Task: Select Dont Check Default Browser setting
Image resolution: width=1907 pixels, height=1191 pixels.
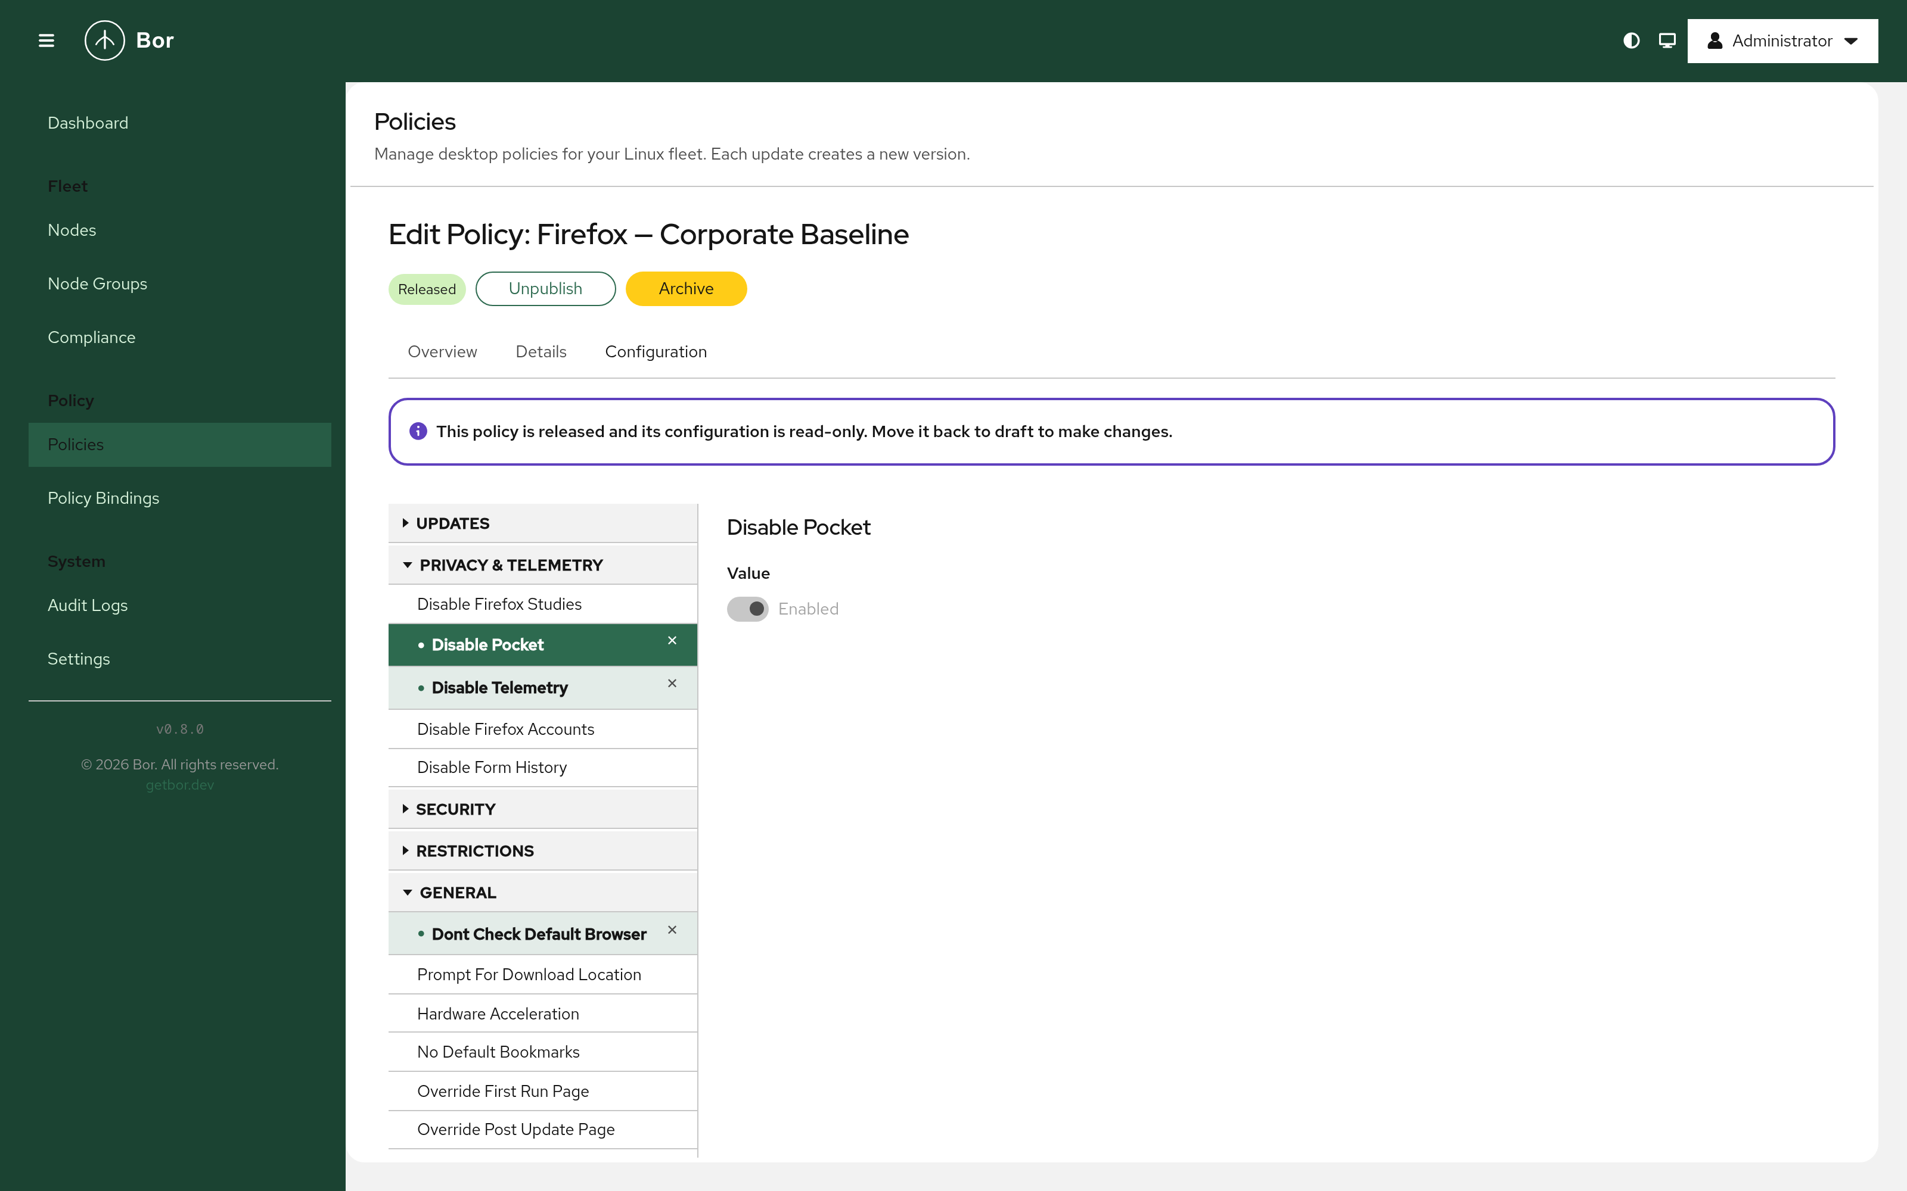Action: click(543, 933)
